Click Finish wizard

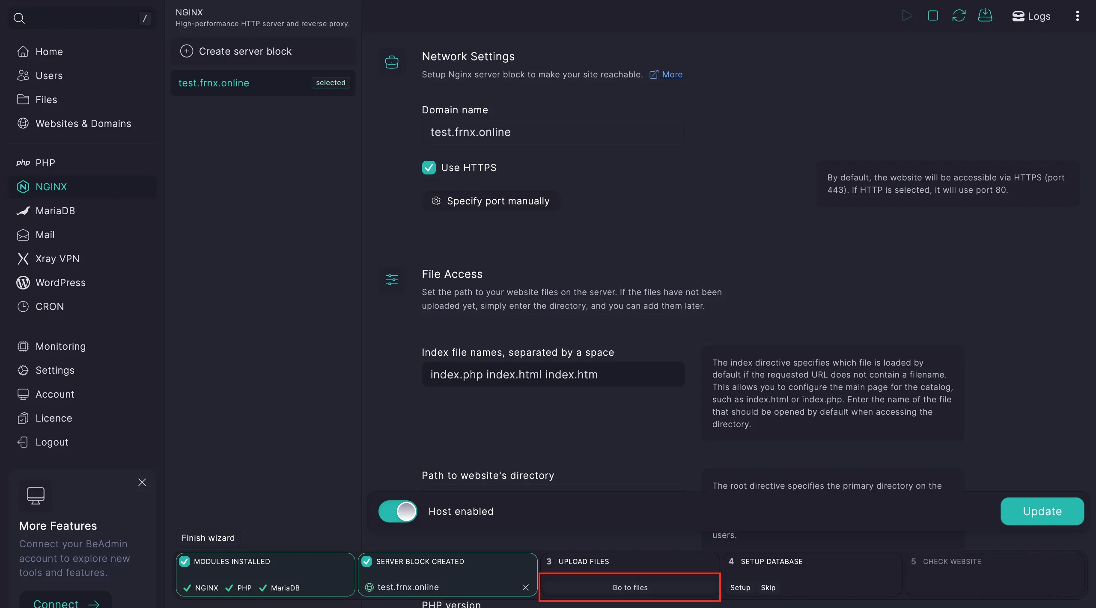point(208,538)
